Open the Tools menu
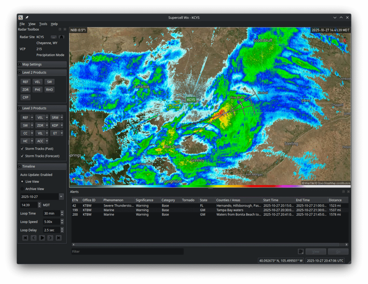Viewport: 368px width, 284px height. click(43, 24)
